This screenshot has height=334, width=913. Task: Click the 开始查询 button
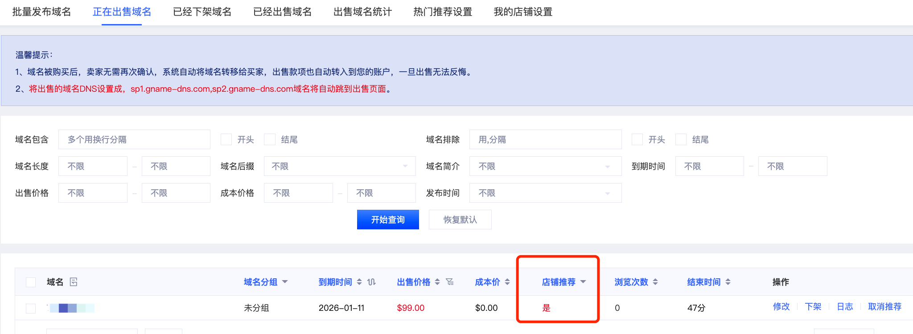click(388, 220)
